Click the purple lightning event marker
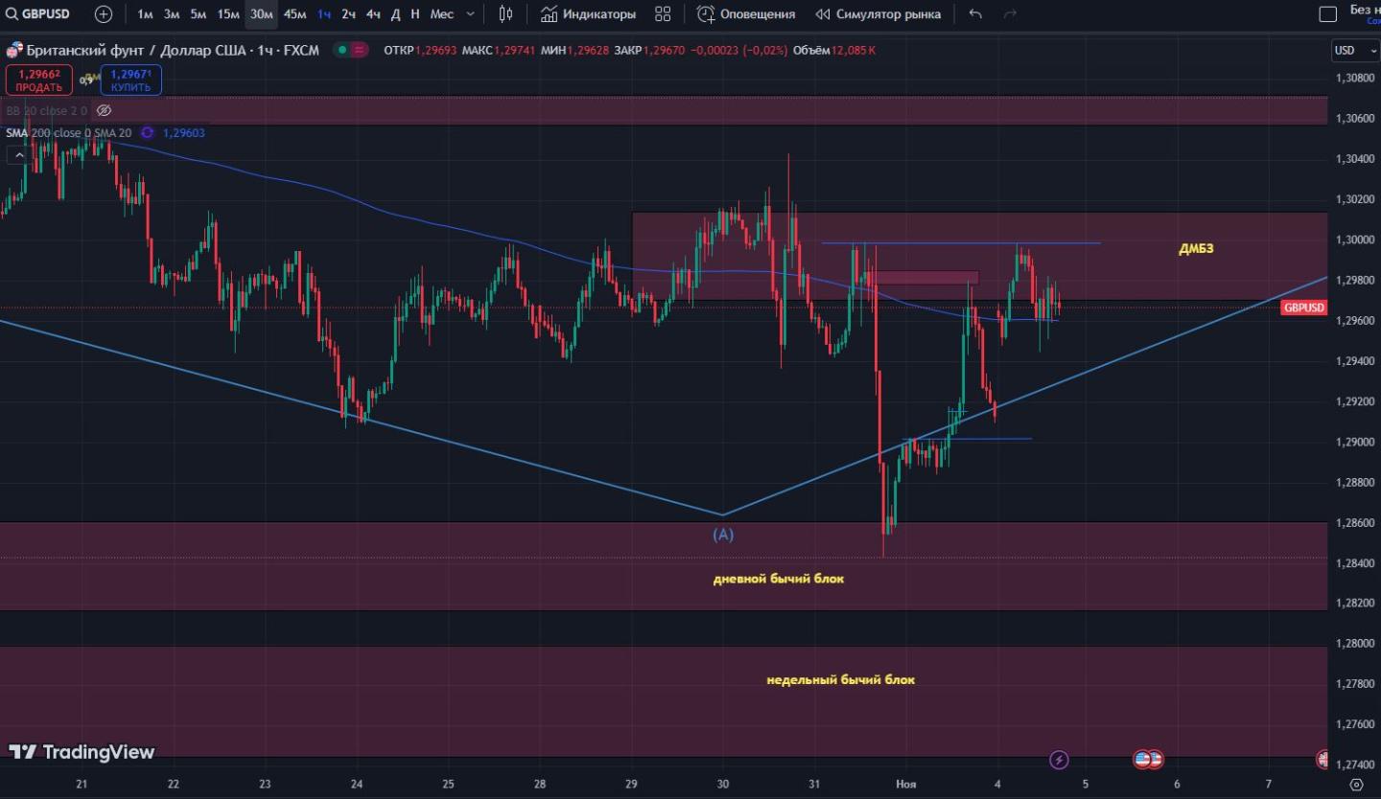Viewport: 1381px width, 799px height. pyautogui.click(x=1059, y=760)
